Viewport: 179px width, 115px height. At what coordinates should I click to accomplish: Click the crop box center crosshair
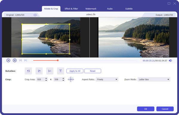[47, 38]
